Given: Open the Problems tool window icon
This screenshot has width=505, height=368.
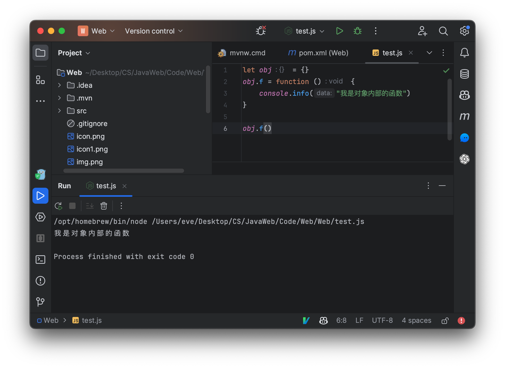Looking at the screenshot, I should [x=40, y=281].
